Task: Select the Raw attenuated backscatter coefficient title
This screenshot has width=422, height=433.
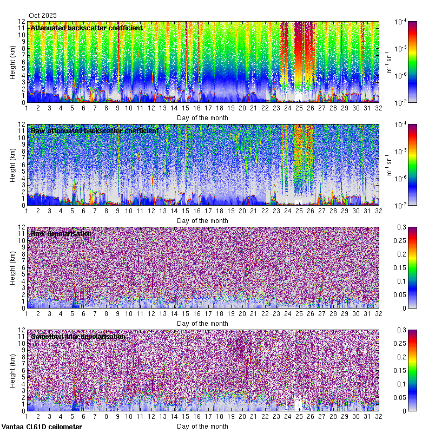Action: click(95, 131)
